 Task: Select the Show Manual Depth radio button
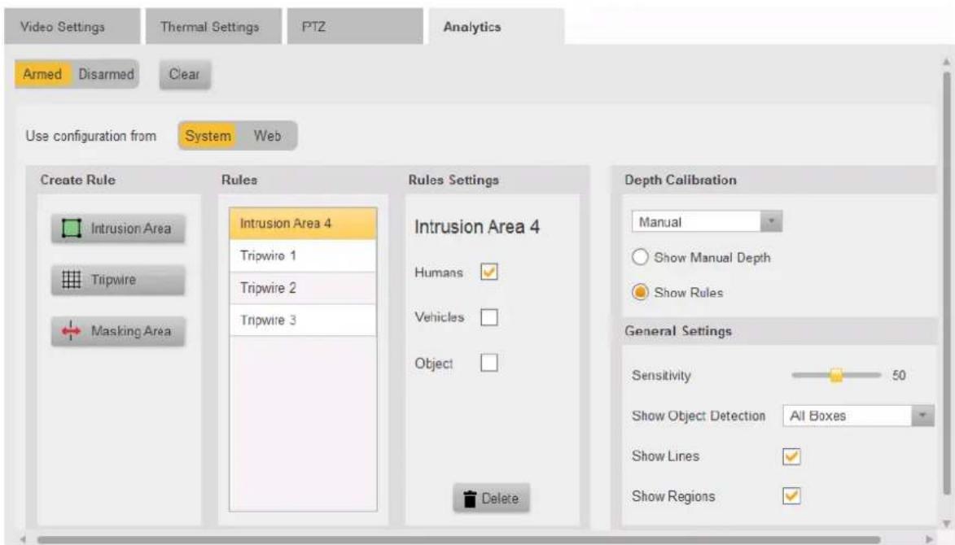click(x=640, y=257)
